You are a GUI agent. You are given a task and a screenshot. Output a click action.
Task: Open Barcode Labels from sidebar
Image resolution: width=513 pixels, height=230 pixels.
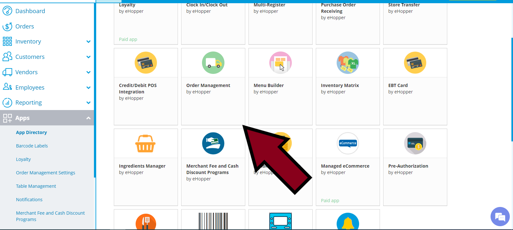pyautogui.click(x=32, y=146)
